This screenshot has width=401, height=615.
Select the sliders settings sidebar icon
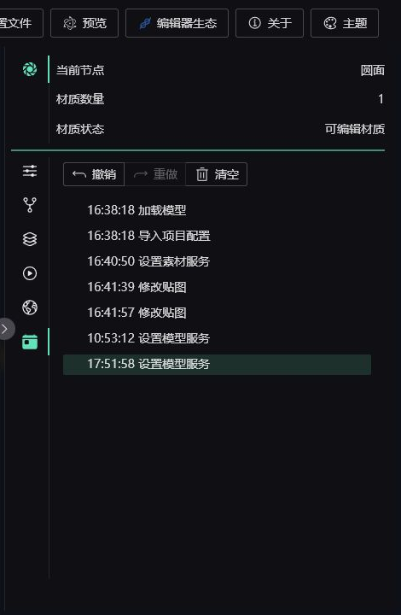click(x=30, y=171)
